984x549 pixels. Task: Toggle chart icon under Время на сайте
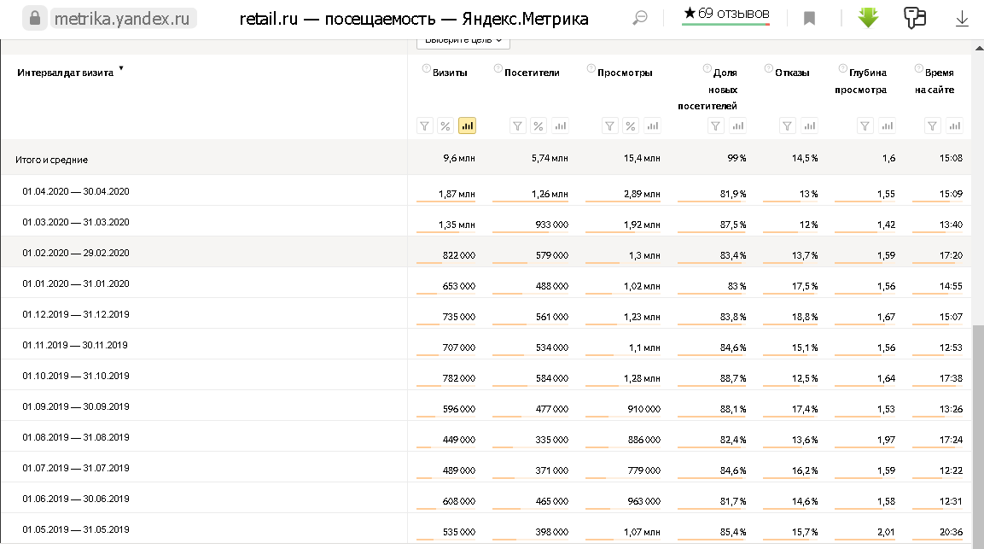pyautogui.click(x=954, y=126)
